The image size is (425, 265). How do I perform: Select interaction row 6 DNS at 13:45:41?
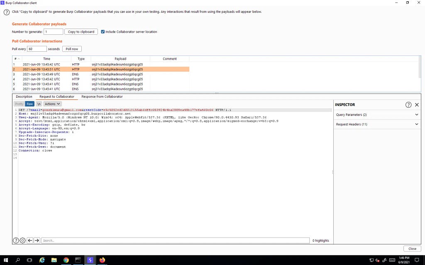point(101,89)
